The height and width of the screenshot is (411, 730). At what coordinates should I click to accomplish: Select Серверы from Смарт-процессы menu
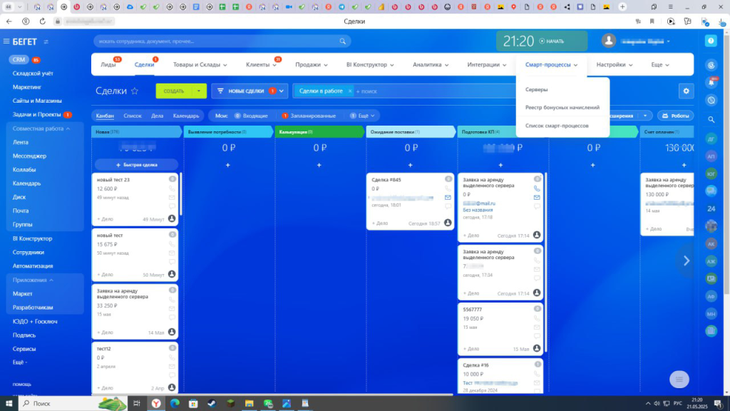(536, 90)
